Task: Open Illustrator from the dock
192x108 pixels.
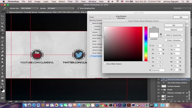Action: point(129,105)
